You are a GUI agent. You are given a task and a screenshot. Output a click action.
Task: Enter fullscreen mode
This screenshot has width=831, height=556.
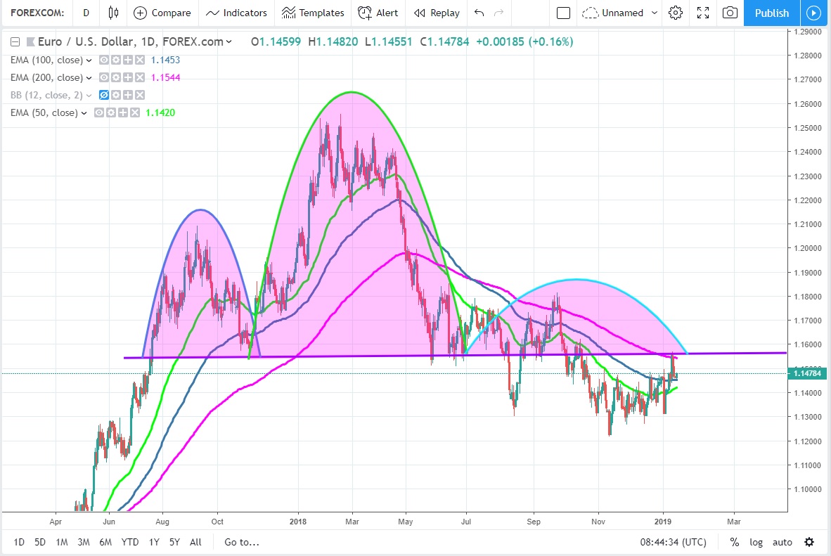coord(702,13)
